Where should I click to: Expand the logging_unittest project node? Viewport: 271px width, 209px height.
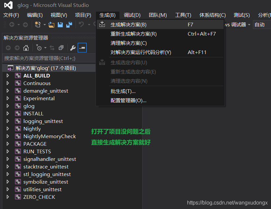coord(8,121)
